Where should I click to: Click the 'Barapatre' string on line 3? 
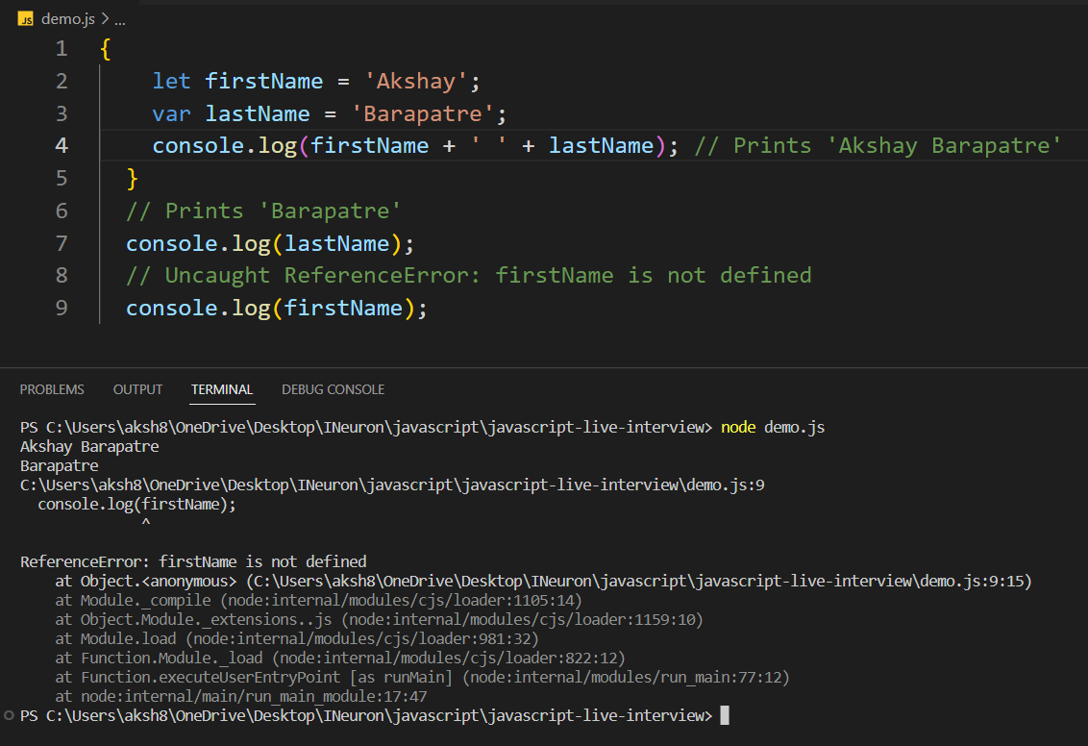click(422, 113)
